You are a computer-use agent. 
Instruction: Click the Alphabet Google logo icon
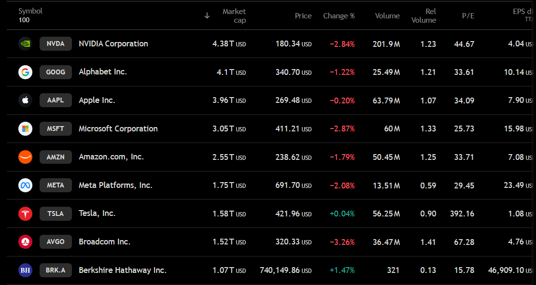[x=25, y=72]
